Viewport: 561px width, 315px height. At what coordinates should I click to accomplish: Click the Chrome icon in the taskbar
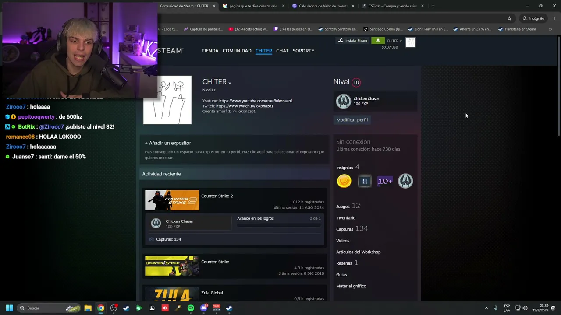click(x=101, y=308)
